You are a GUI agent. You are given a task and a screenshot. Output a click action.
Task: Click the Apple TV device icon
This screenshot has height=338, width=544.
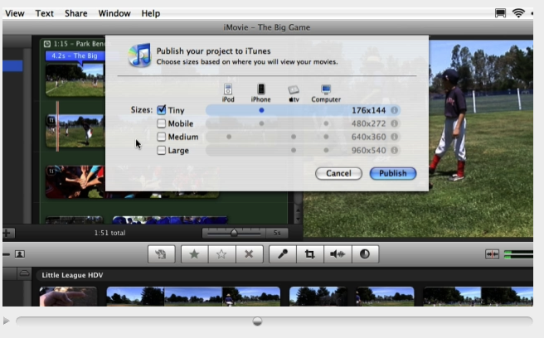(x=294, y=89)
